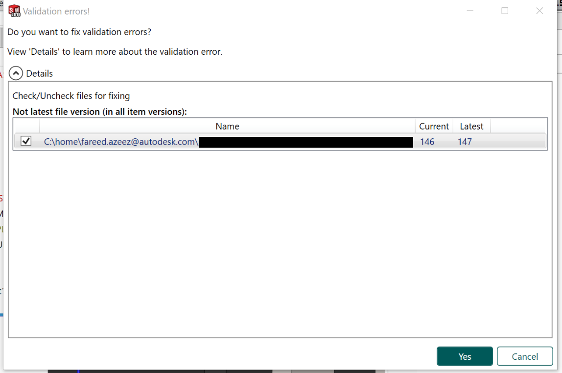Close the Validation errors dialog

pos(539,10)
